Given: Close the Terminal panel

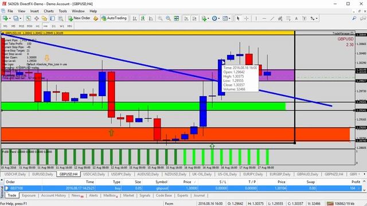Looking at the screenshot, I should point(2,180).
